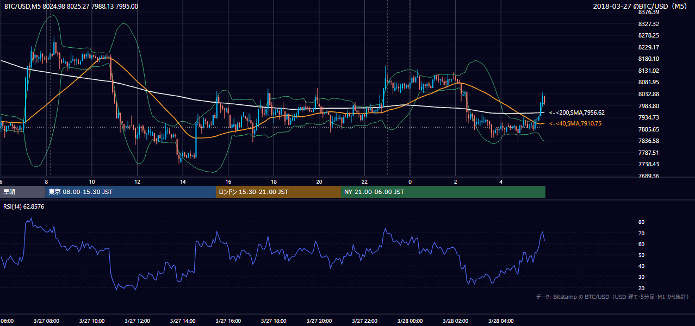Click the 3/27 16:00 time label
Screen dimensions: 695x326
click(228, 321)
